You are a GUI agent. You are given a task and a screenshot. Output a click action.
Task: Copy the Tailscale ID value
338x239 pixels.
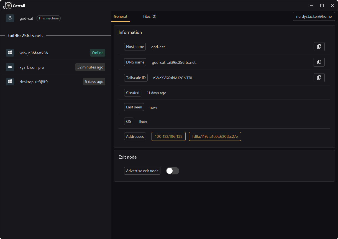tap(319, 78)
